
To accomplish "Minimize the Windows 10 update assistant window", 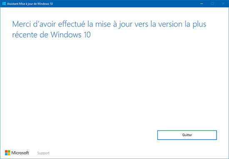I will (x=202, y=4).
